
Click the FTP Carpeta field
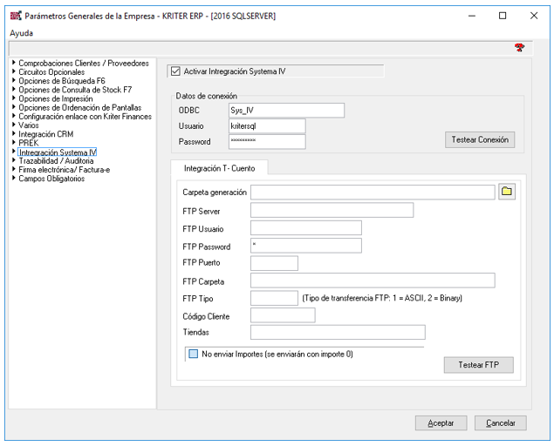[x=373, y=280]
